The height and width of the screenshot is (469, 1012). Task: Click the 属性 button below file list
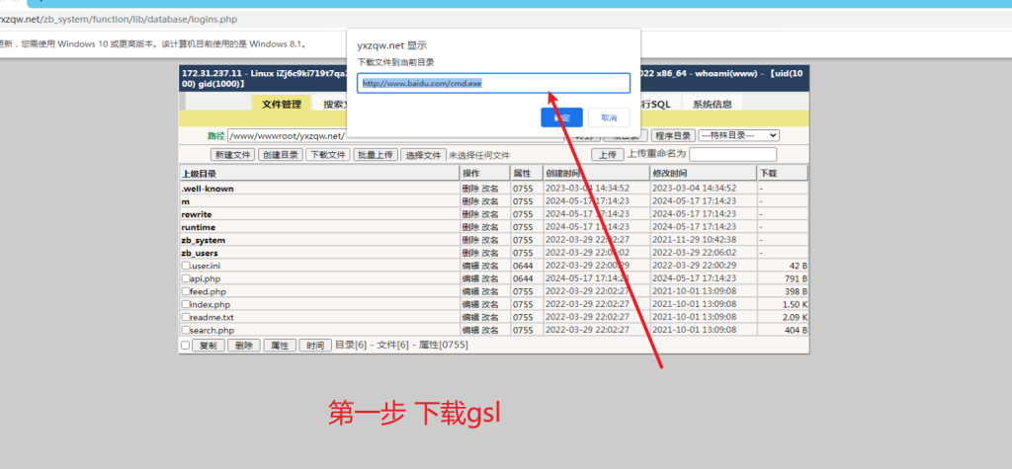coord(279,346)
